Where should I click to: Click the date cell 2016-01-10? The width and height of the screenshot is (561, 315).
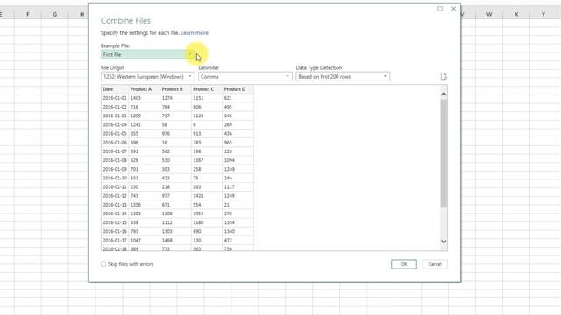tap(115, 178)
